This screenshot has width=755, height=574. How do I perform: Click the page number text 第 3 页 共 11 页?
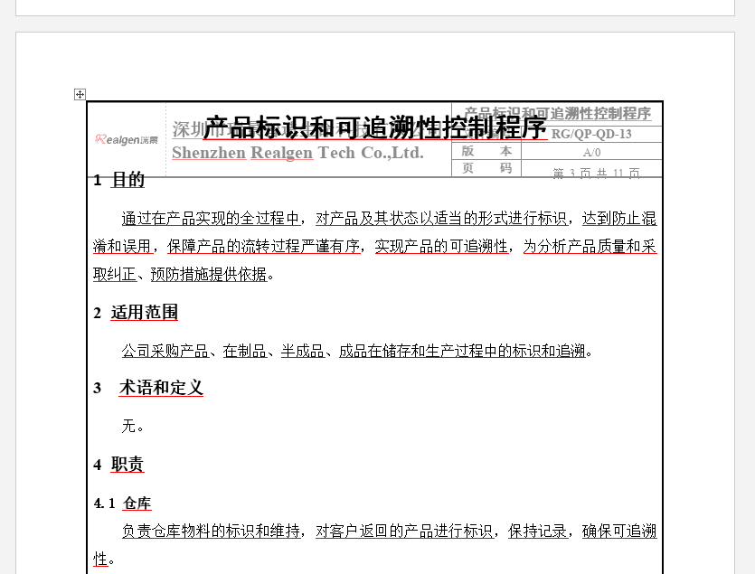(x=596, y=173)
